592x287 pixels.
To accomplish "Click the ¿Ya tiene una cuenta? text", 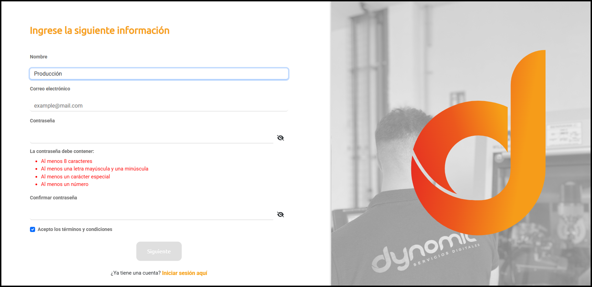I will [136, 273].
